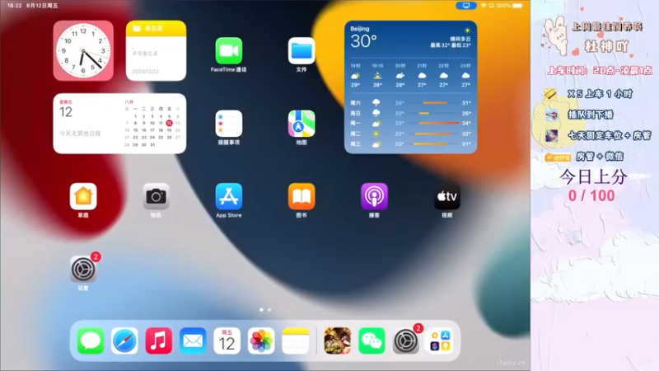Open Settings app labeled 设置 on home screen

[83, 270]
